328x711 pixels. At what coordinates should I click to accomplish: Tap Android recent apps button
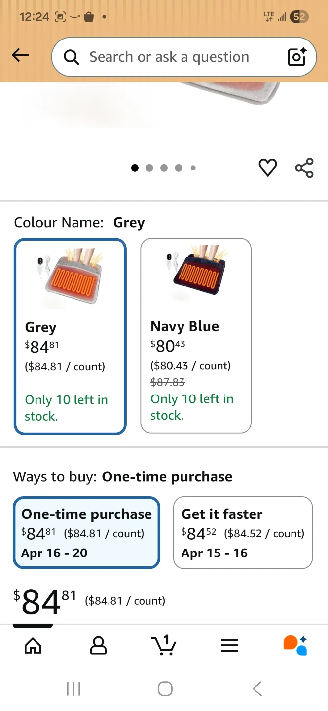73,689
